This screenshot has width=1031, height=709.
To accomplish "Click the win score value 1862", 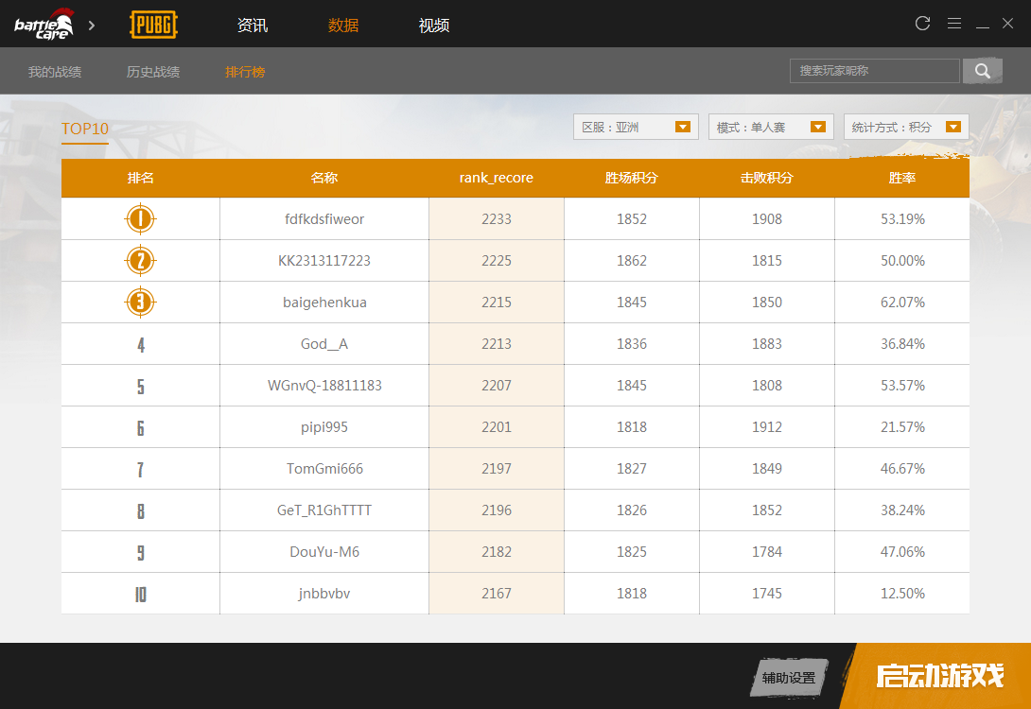I will coord(631,260).
